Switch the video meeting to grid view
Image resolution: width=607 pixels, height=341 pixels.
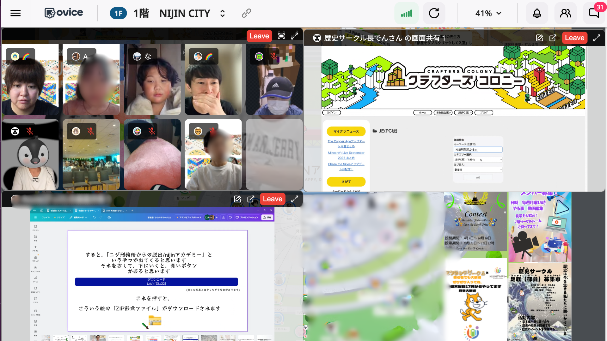click(281, 36)
